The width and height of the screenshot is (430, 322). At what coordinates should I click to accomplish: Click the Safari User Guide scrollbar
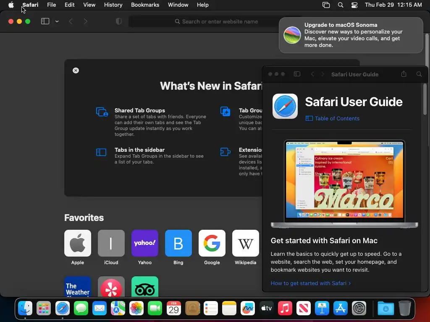tap(425, 99)
